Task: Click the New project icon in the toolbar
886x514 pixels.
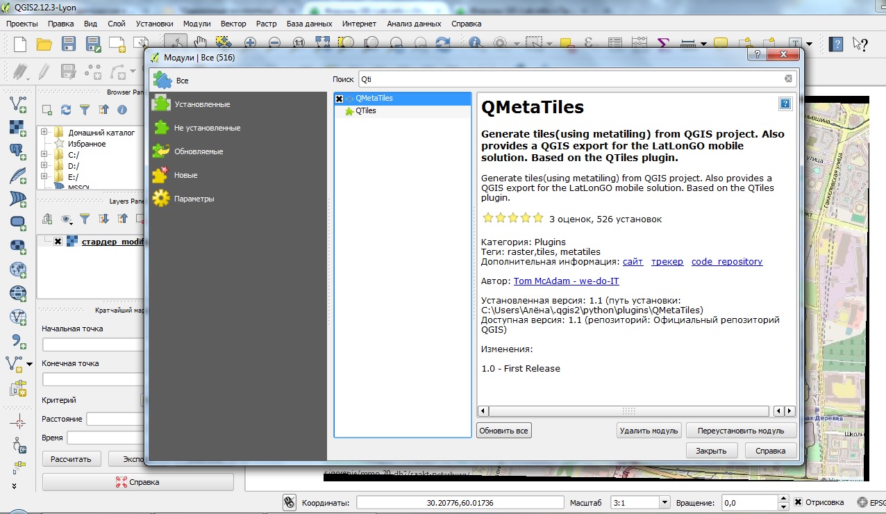Action: pos(20,44)
